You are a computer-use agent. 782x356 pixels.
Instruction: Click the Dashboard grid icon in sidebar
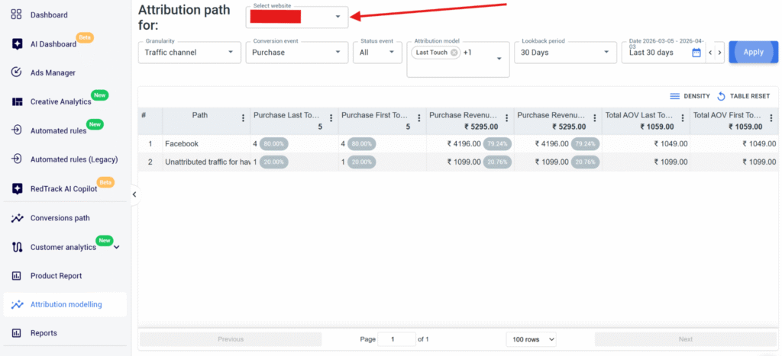pos(17,15)
